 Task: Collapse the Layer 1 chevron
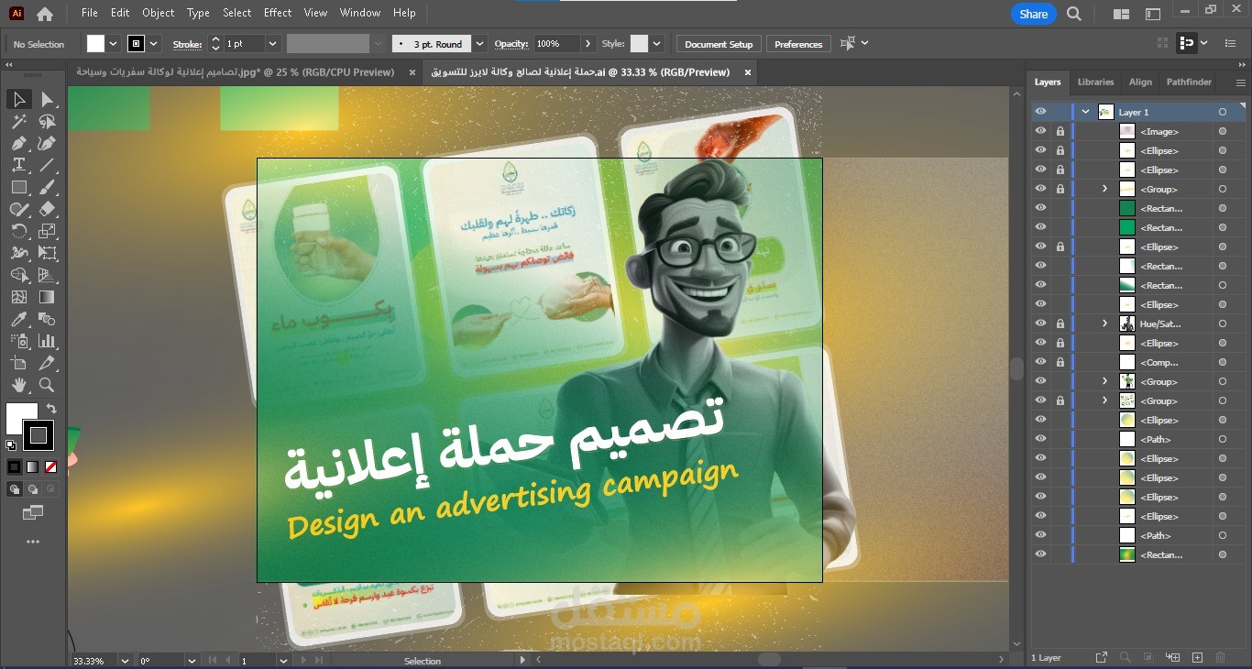(1085, 112)
